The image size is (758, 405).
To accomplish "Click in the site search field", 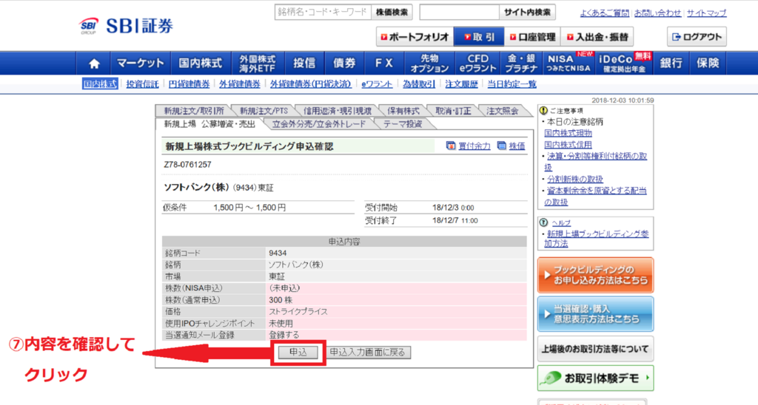I will tap(459, 12).
